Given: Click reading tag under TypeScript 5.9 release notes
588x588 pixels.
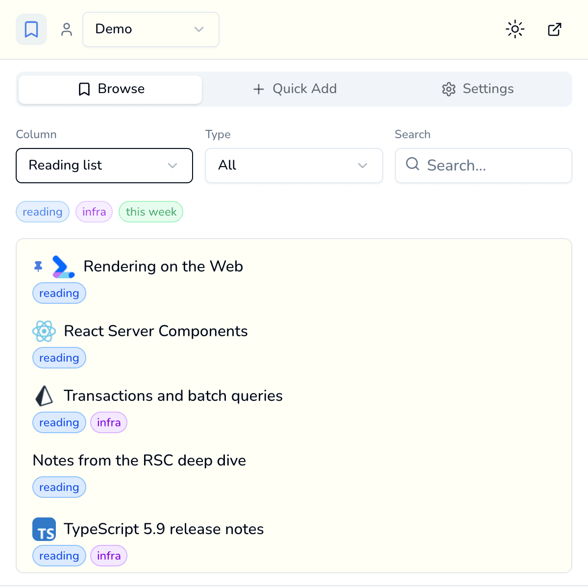Looking at the screenshot, I should pos(59,556).
